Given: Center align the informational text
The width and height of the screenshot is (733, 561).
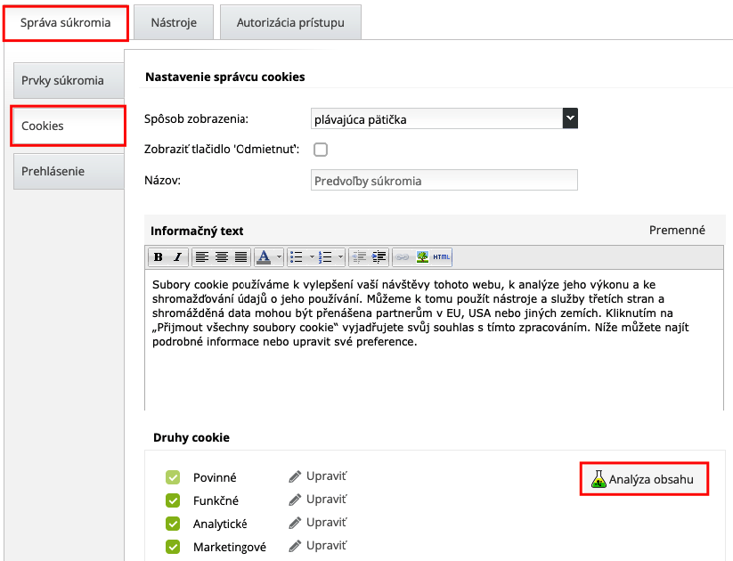Looking at the screenshot, I should pyautogui.click(x=222, y=257).
